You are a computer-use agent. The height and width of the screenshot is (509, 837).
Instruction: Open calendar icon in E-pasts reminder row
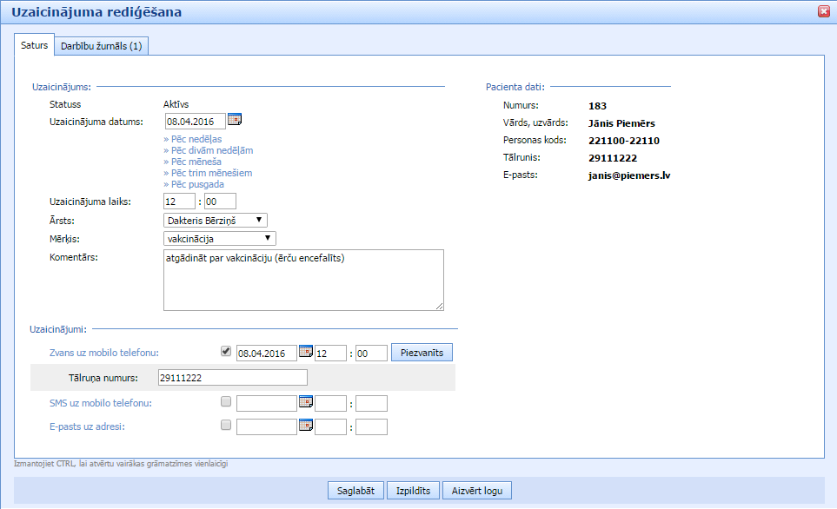pyautogui.click(x=305, y=426)
